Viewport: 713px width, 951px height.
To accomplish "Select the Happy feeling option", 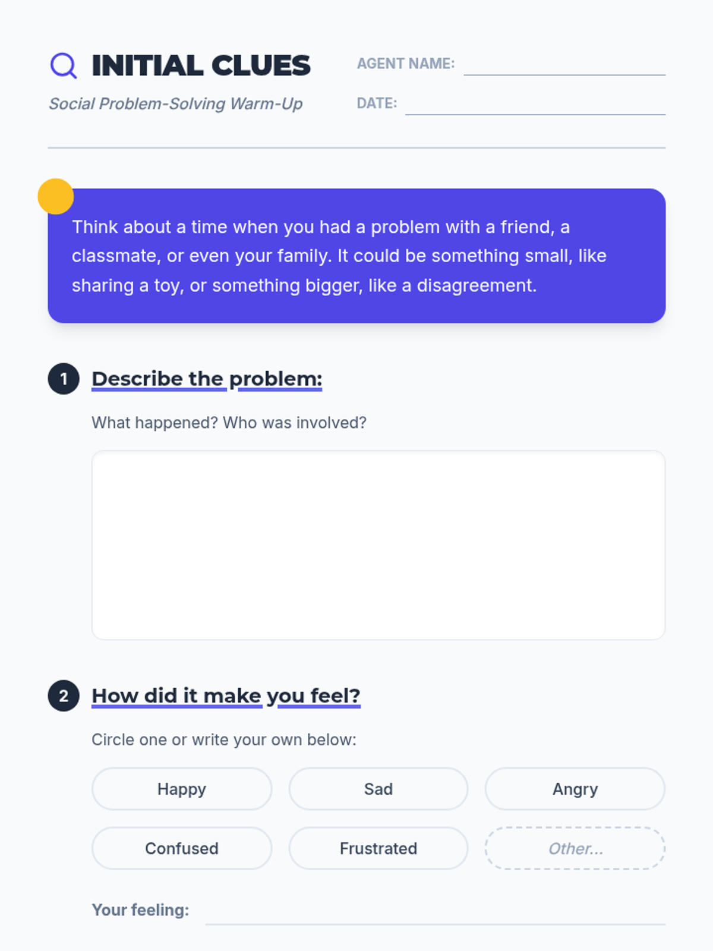I will [182, 789].
